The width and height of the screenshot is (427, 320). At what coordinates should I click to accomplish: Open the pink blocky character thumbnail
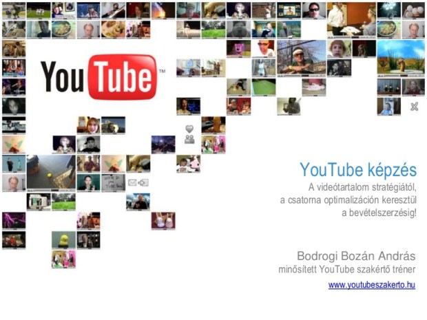click(x=238, y=49)
